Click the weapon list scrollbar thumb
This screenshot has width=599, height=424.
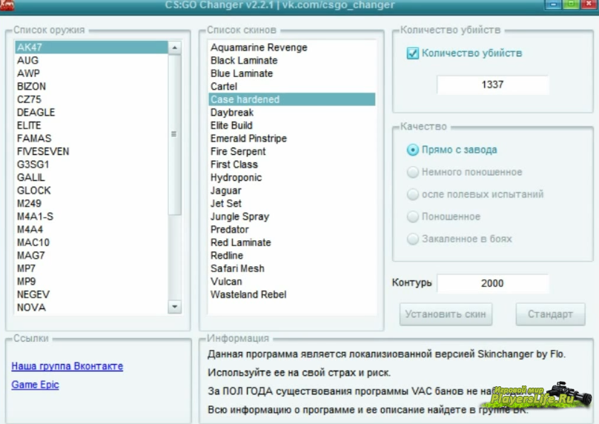click(174, 134)
